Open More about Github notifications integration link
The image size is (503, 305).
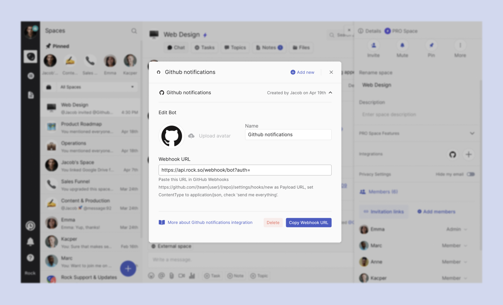pyautogui.click(x=210, y=223)
